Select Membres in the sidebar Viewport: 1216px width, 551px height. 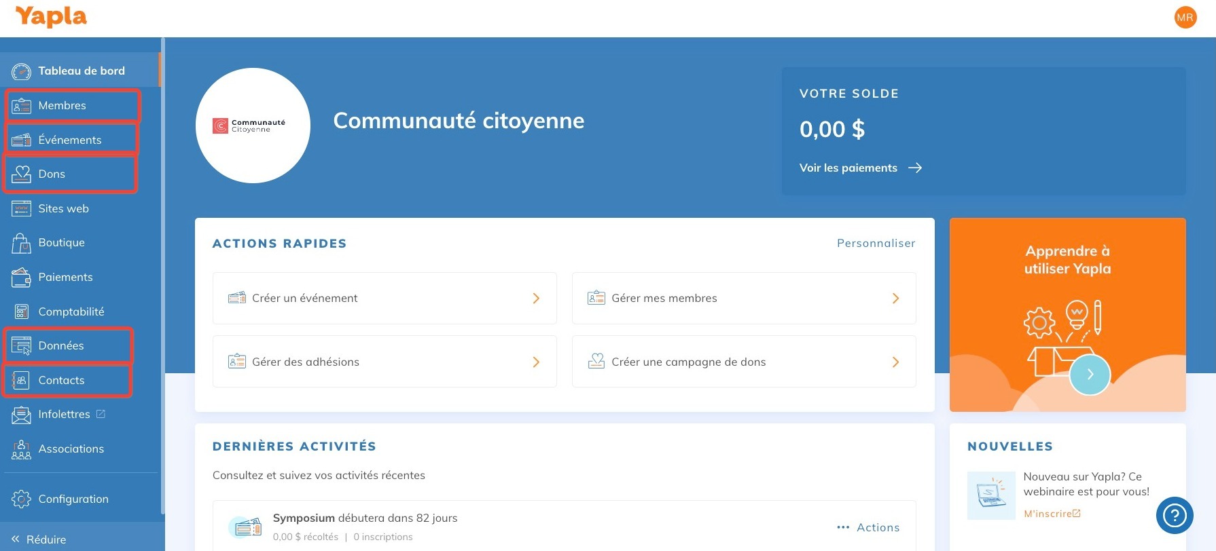[62, 106]
